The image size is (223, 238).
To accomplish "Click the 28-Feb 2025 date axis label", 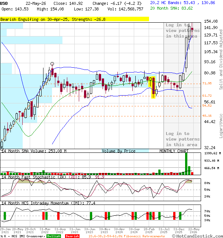I will (149, 231).
